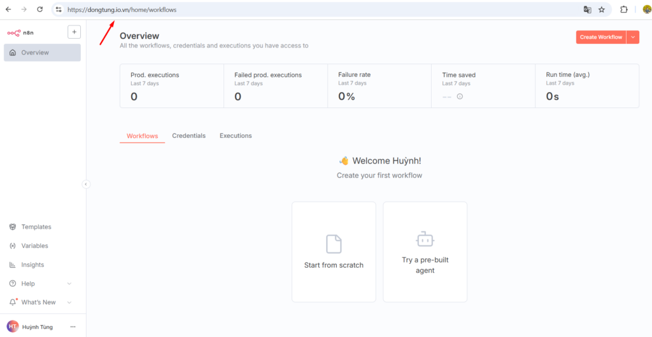Switch to the Credentials tab
Image resolution: width=652 pixels, height=337 pixels.
[x=188, y=136]
